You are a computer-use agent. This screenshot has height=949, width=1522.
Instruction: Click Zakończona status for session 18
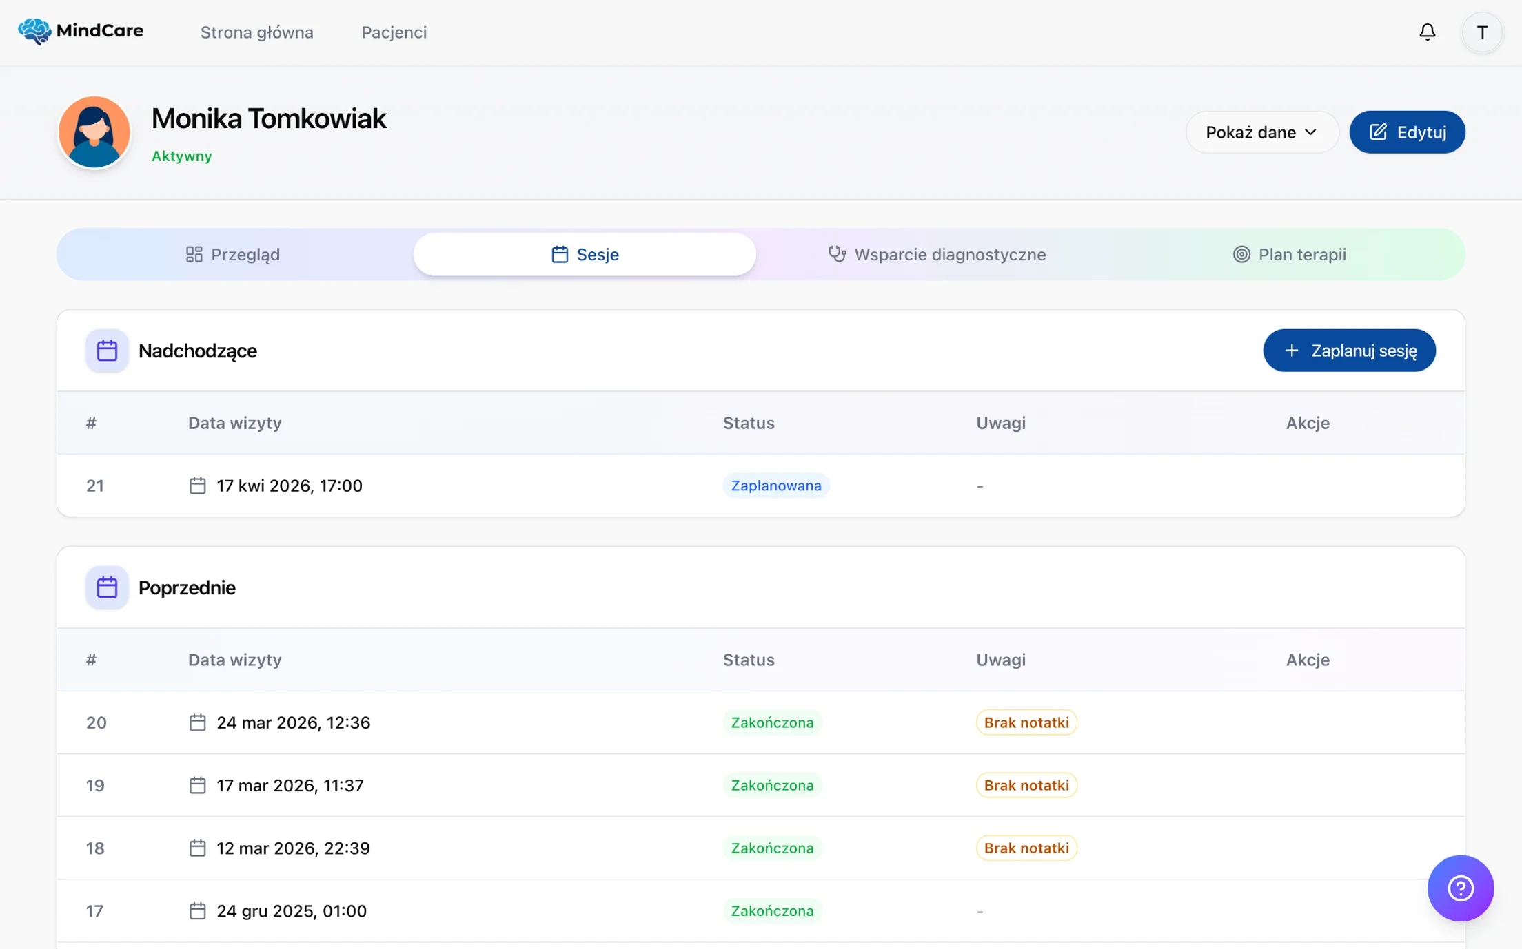772,848
